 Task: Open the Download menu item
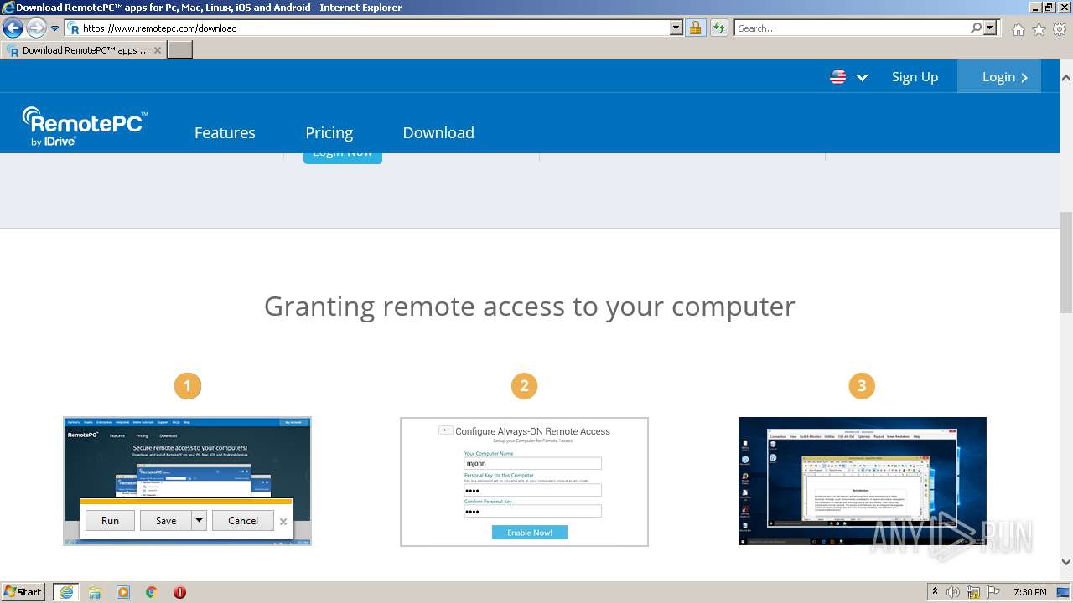click(438, 132)
